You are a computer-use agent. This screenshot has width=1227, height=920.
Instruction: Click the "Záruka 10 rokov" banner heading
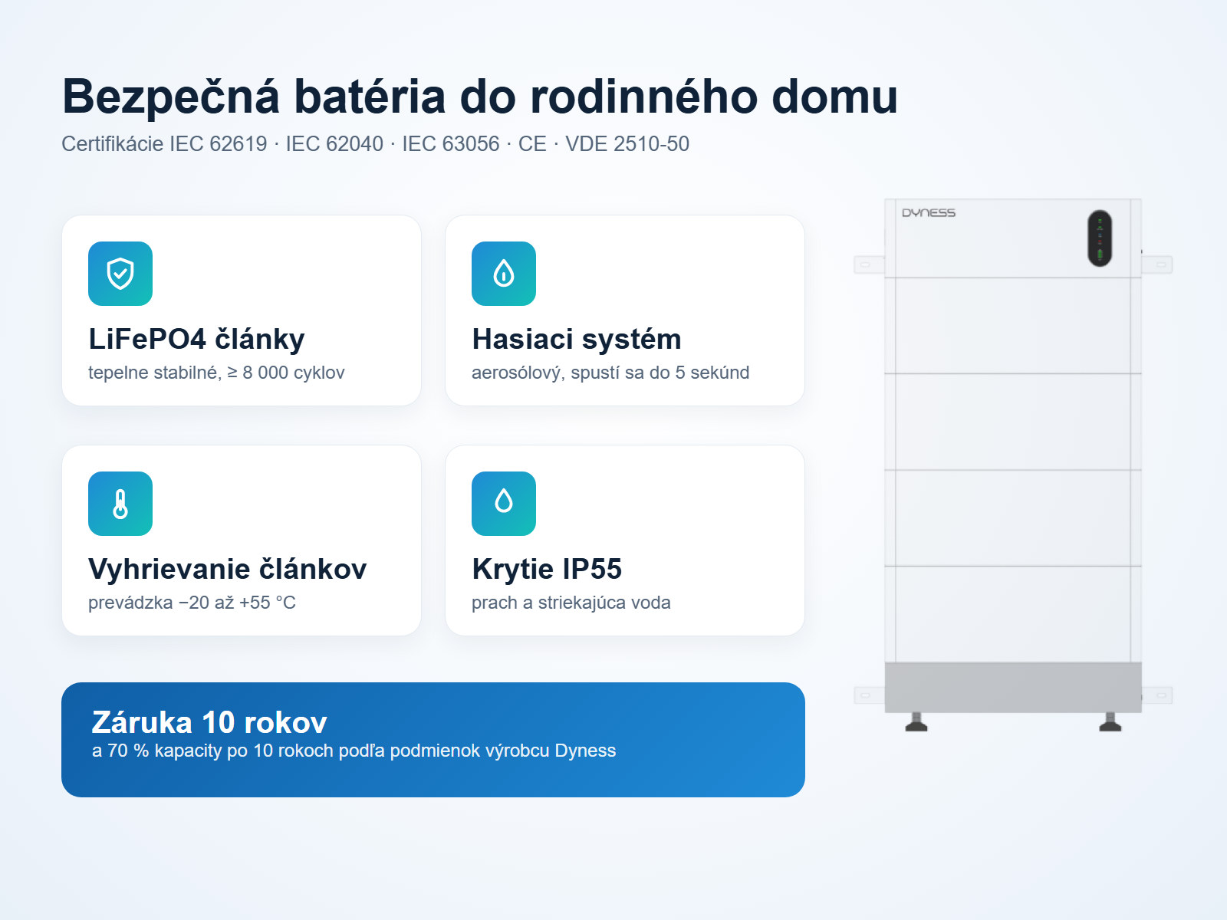(209, 722)
